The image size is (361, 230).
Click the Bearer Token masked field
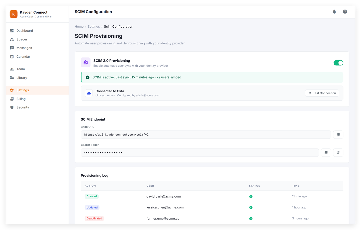(200, 152)
